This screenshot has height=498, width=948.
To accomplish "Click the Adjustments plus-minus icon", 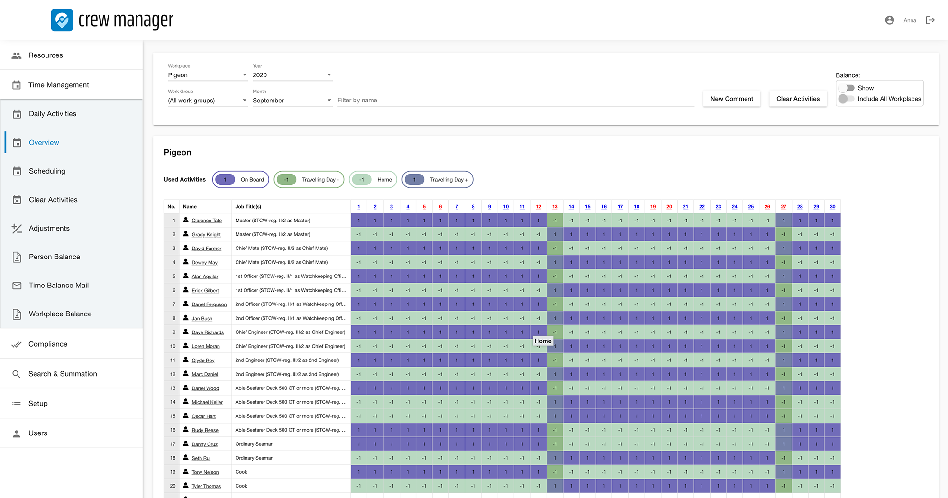I will coord(17,228).
